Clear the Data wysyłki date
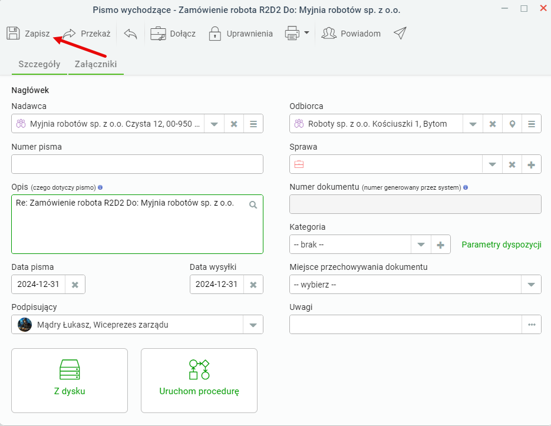 coord(253,285)
